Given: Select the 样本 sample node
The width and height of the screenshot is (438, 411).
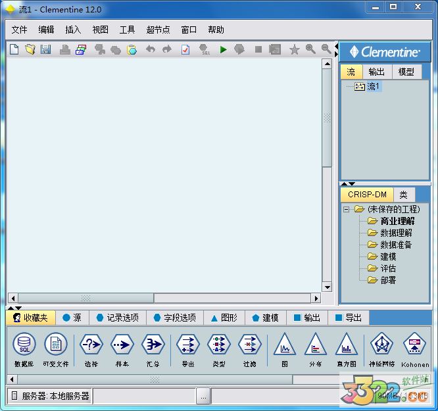Looking at the screenshot, I should (122, 350).
